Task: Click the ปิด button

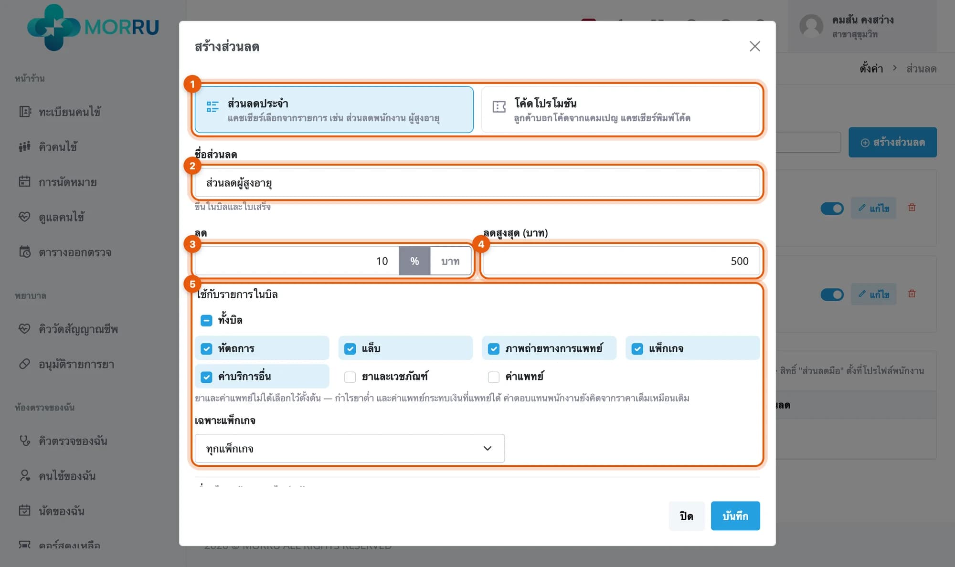Action: pyautogui.click(x=687, y=516)
